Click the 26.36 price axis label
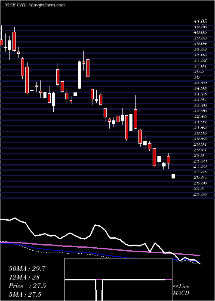The image size is (215, 301). 200,183
